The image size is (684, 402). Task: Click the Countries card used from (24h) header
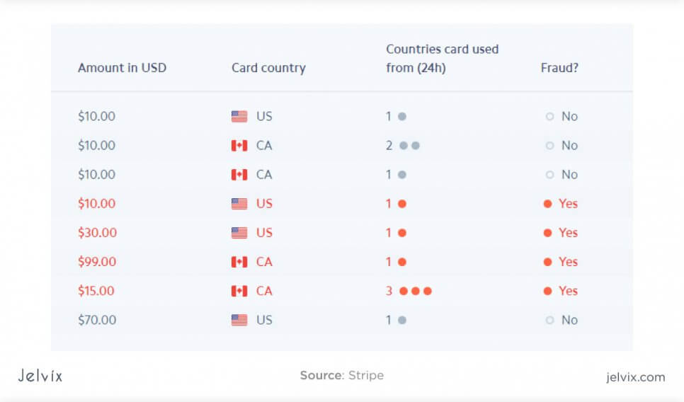(x=442, y=59)
